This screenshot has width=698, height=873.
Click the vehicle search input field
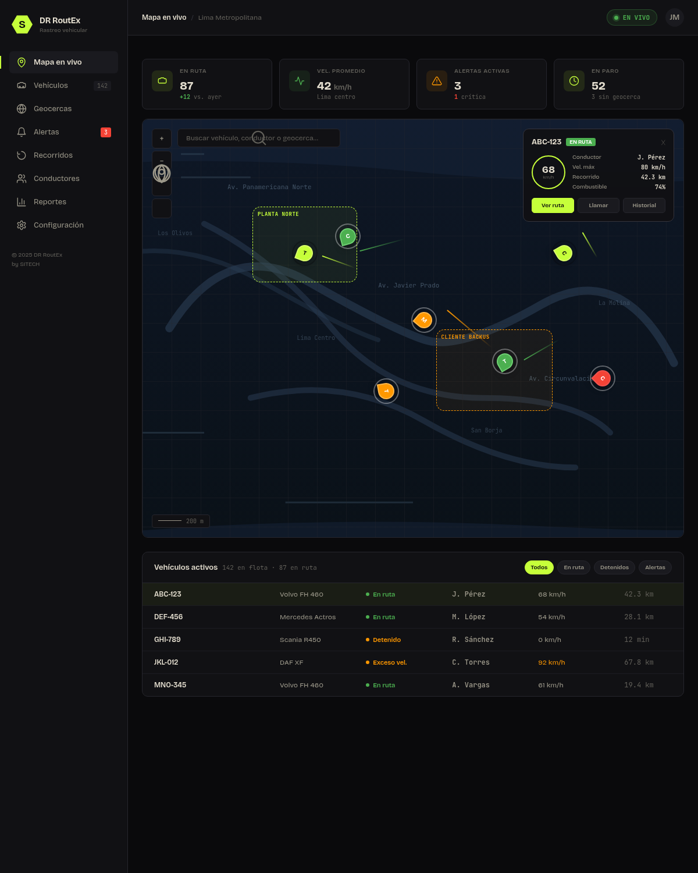(259, 138)
